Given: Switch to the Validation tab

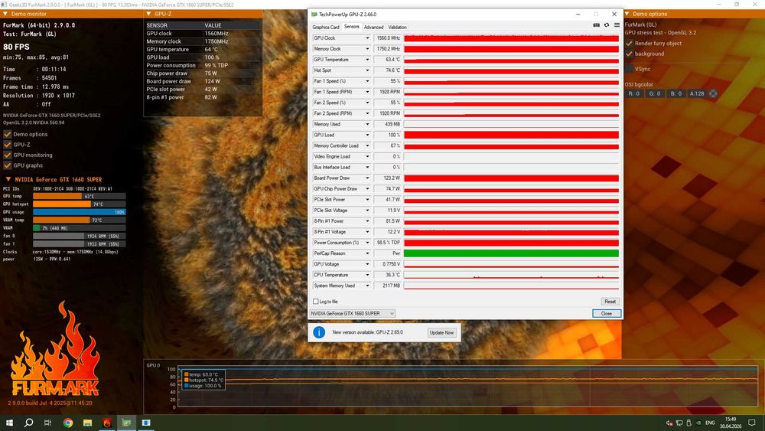Looking at the screenshot, I should [x=397, y=28].
